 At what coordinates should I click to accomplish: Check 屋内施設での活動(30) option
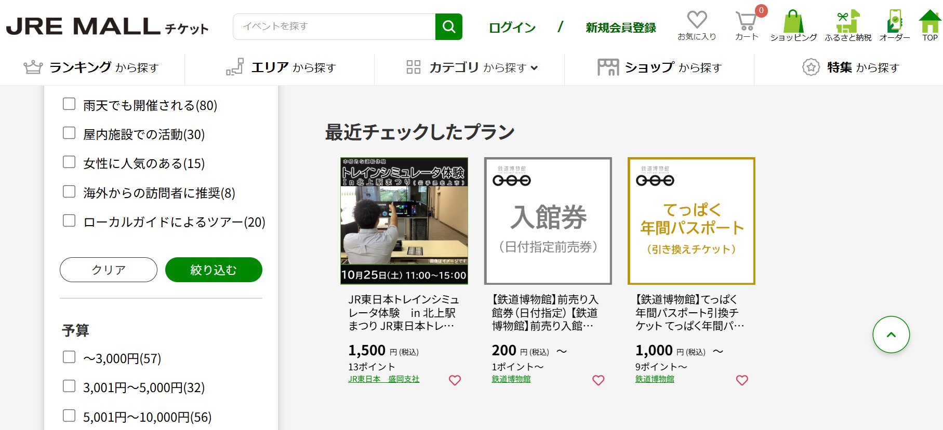pyautogui.click(x=69, y=133)
